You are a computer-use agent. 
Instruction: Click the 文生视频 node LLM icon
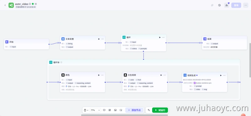tap(125, 75)
